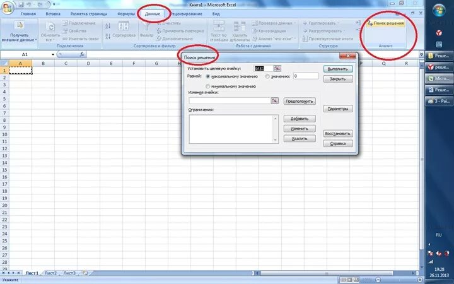Click the Подключения connections item
Screen dimensions: 454x284
click(79, 23)
